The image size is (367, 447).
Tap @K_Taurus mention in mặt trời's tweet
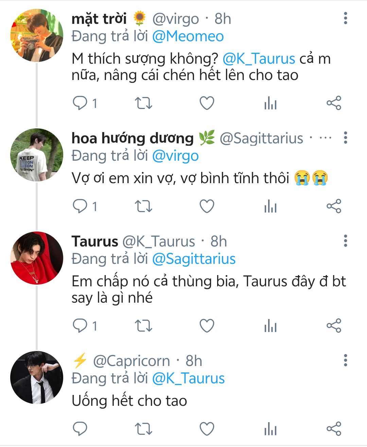259,59
